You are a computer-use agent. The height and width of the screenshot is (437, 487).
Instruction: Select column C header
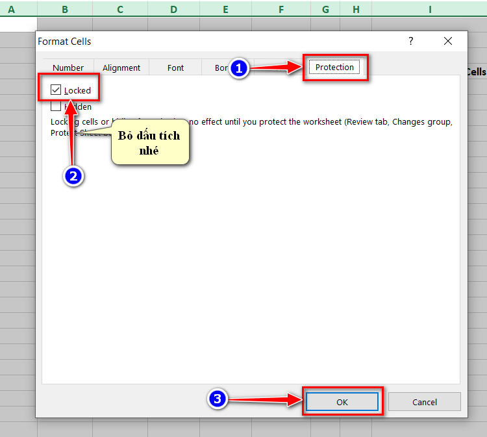tap(120, 9)
